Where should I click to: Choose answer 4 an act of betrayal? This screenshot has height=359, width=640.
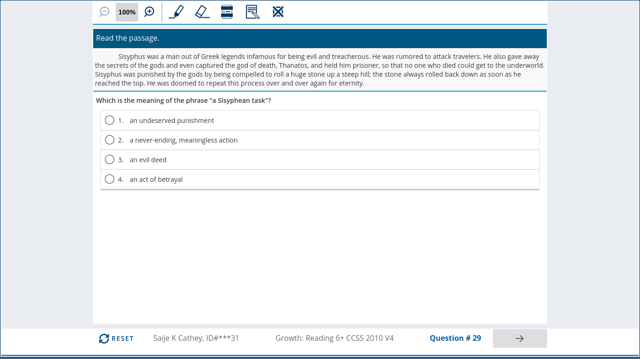point(320,179)
